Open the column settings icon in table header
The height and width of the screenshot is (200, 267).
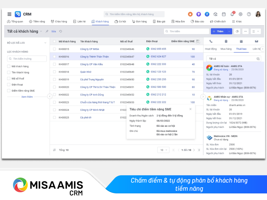198,41
